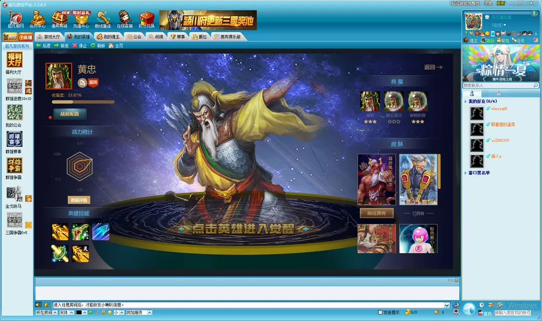Image resolution: width=542 pixels, height=321 pixels.
Task: Click the blue crystal arrow skill icon
Action: (100, 232)
